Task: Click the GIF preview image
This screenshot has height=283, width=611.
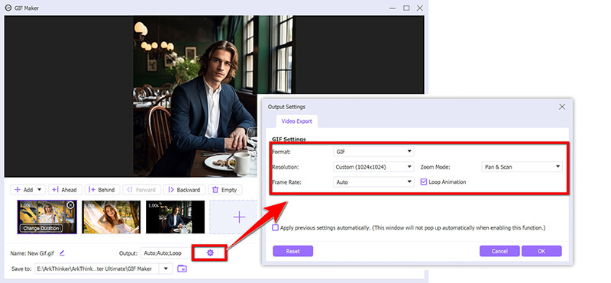Action: pos(214,96)
